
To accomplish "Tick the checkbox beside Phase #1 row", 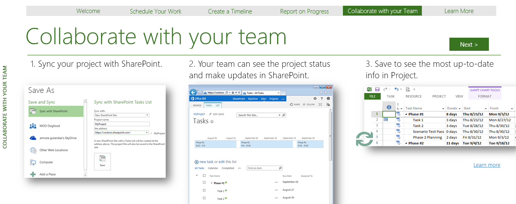I will point(204,183).
